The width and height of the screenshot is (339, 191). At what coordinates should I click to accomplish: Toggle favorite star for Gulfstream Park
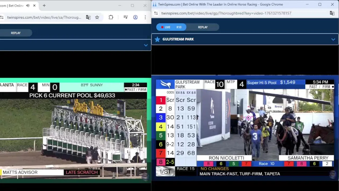coord(157,39)
